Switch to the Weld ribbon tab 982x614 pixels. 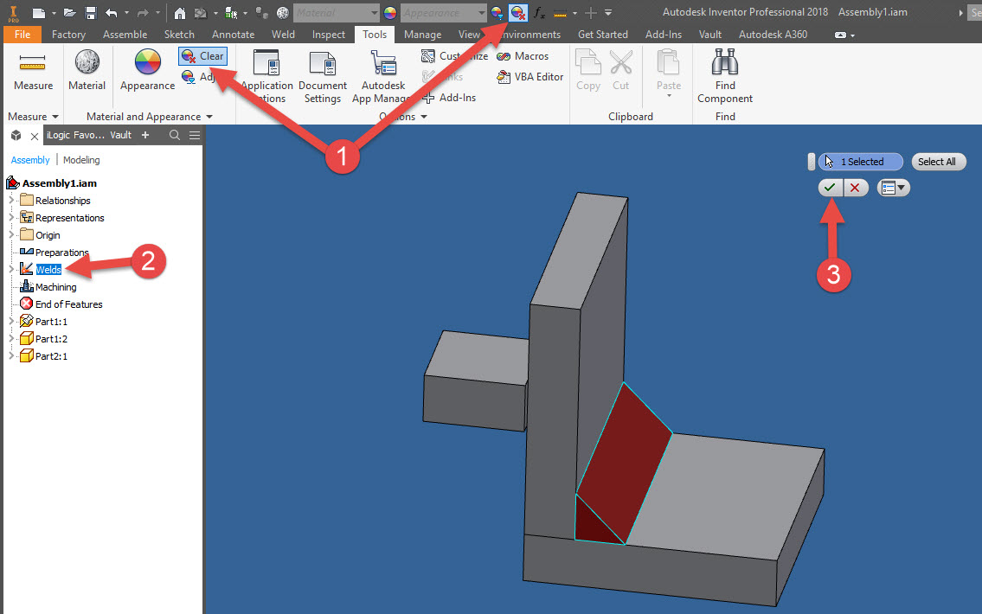(x=283, y=35)
